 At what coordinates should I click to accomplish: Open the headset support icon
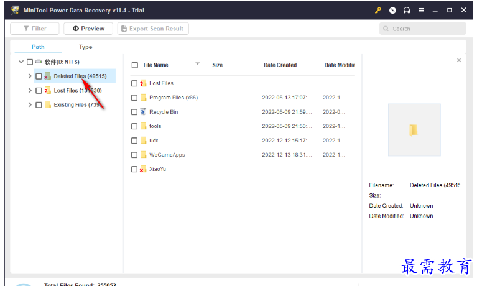407,11
